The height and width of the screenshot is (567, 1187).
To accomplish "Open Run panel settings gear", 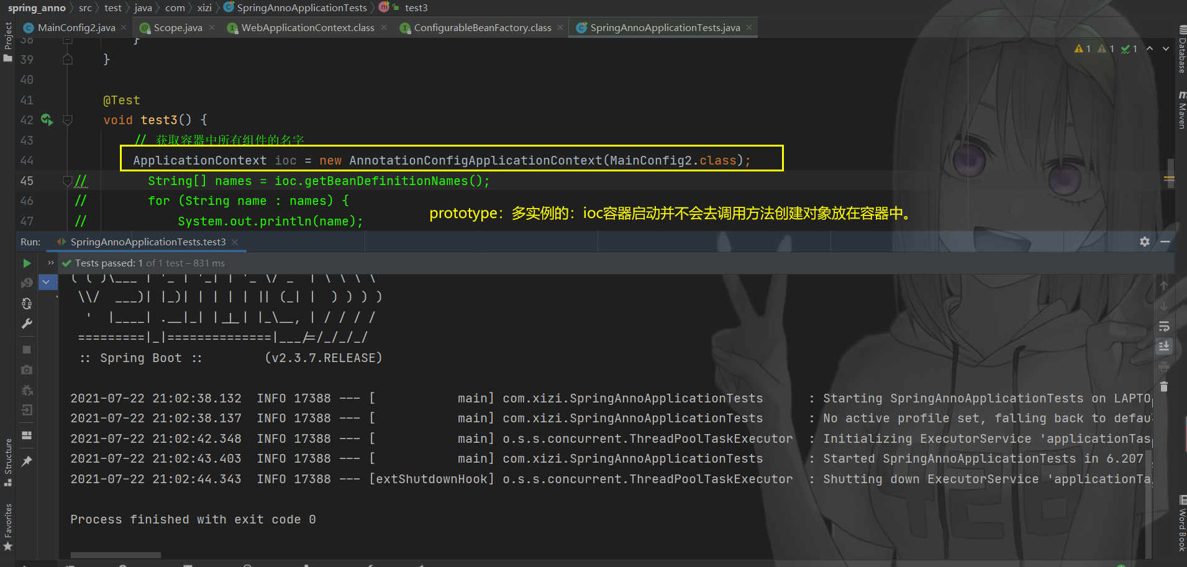I will 1145,242.
